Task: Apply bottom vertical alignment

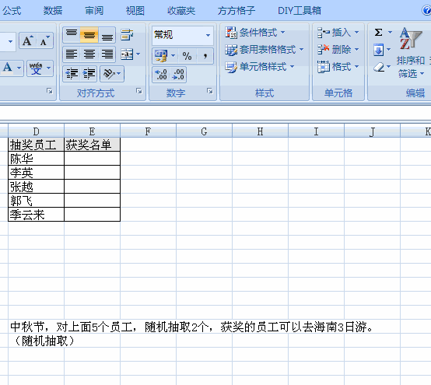Action: point(107,35)
